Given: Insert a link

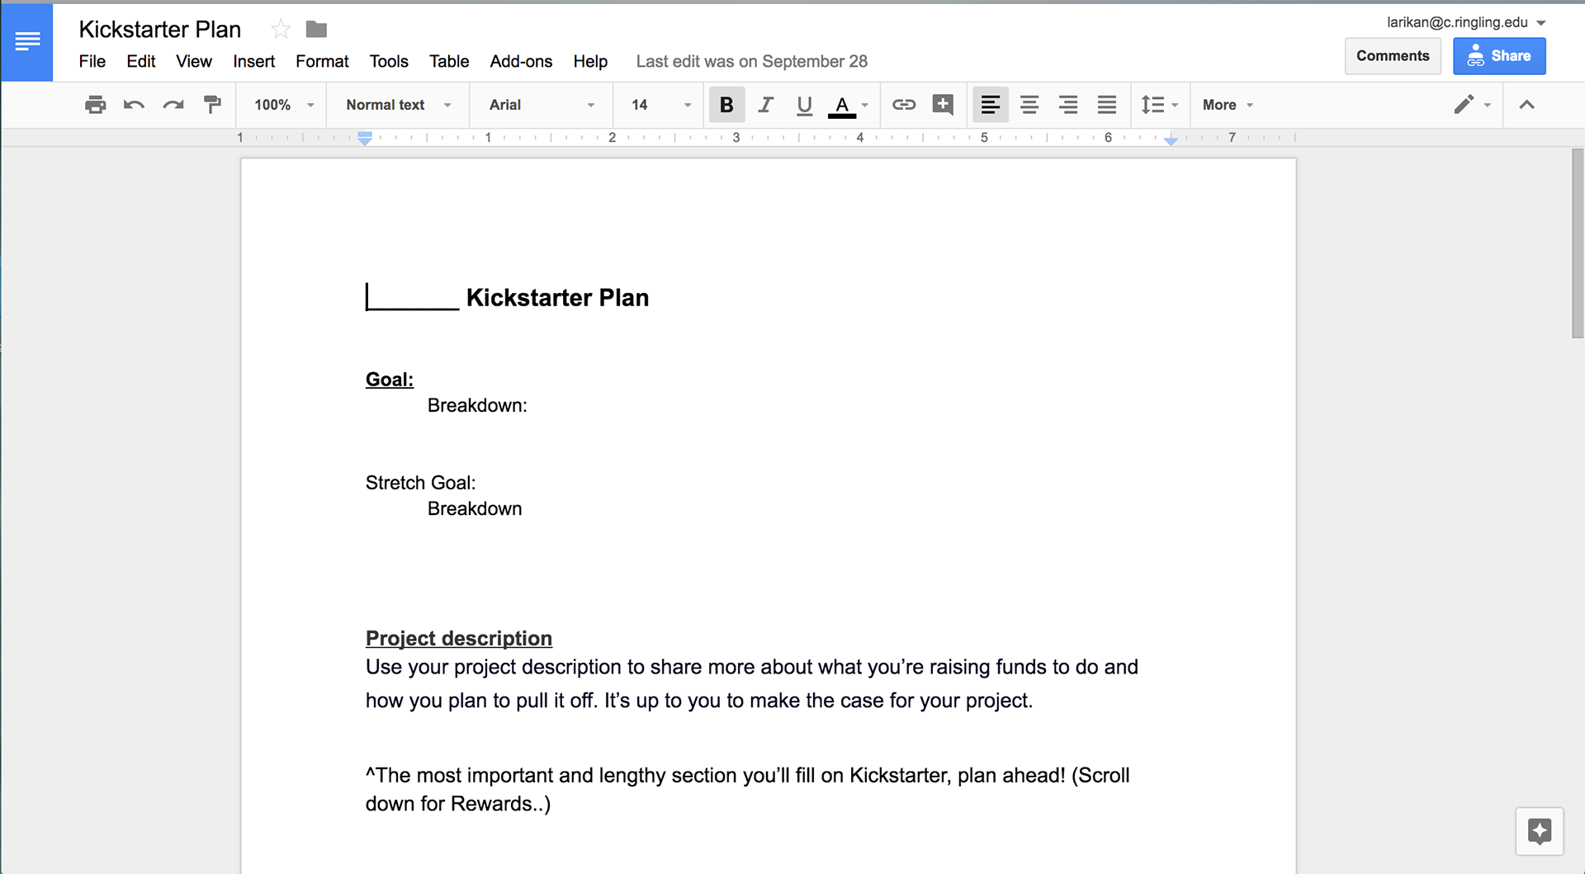Looking at the screenshot, I should tap(904, 105).
